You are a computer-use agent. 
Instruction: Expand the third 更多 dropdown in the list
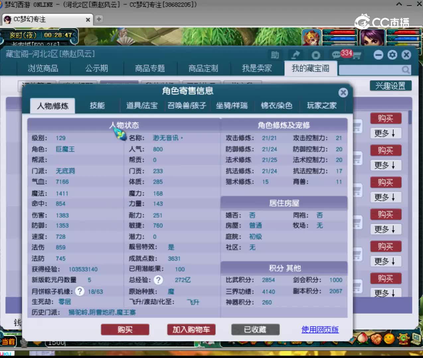(386, 197)
